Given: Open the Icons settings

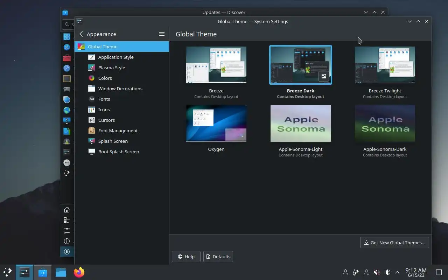Looking at the screenshot, I should (121, 110).
